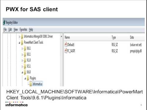Click the (Default) string value icon
Screen dimensions: 147x110
coord(66,44)
